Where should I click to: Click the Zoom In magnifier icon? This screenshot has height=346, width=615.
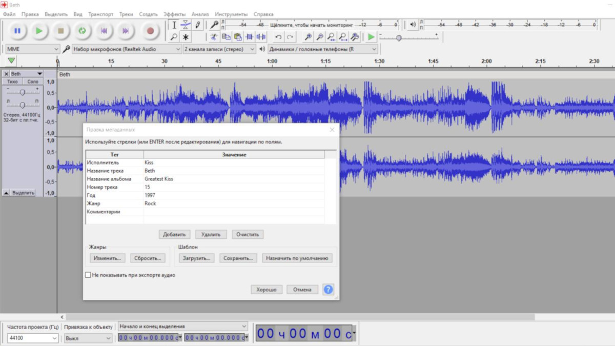click(x=307, y=37)
